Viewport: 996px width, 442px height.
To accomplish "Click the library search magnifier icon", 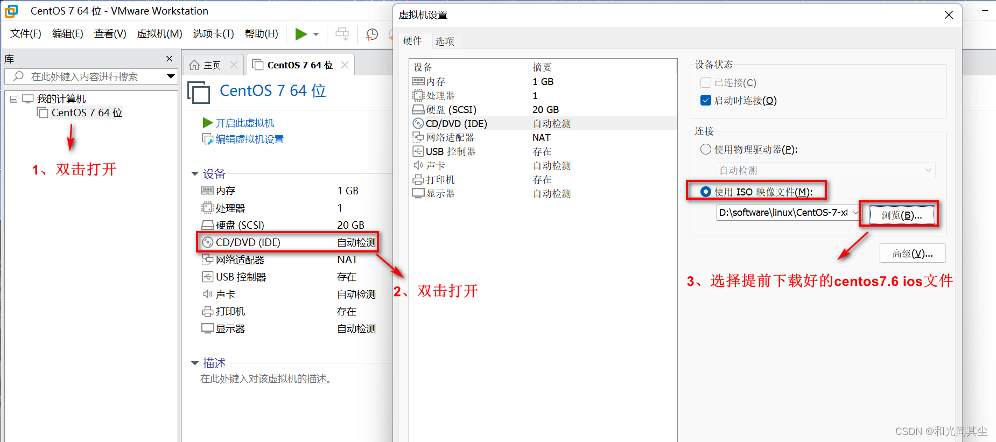I will [18, 76].
